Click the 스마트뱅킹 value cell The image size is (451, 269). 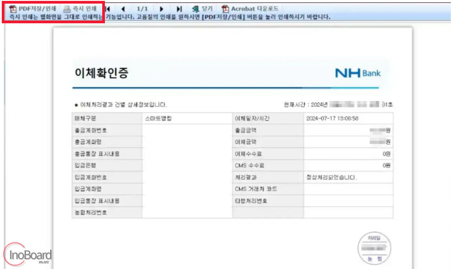pos(187,118)
